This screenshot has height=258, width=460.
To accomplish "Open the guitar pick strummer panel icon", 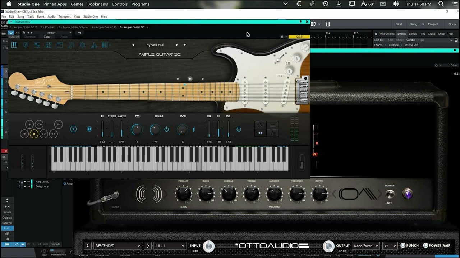I will tap(26, 45).
